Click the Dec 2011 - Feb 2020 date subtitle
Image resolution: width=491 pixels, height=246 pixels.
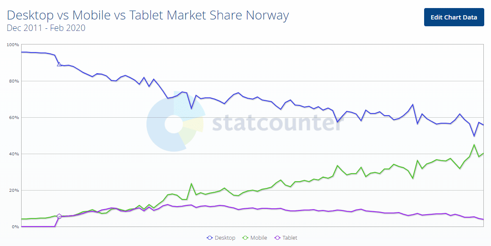[x=46, y=28]
